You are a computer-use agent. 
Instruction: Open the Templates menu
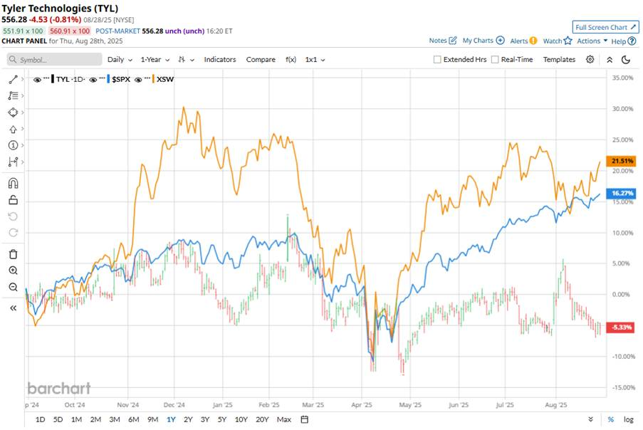(x=560, y=59)
